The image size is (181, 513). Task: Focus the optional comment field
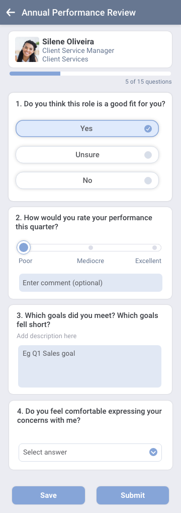coord(90,283)
